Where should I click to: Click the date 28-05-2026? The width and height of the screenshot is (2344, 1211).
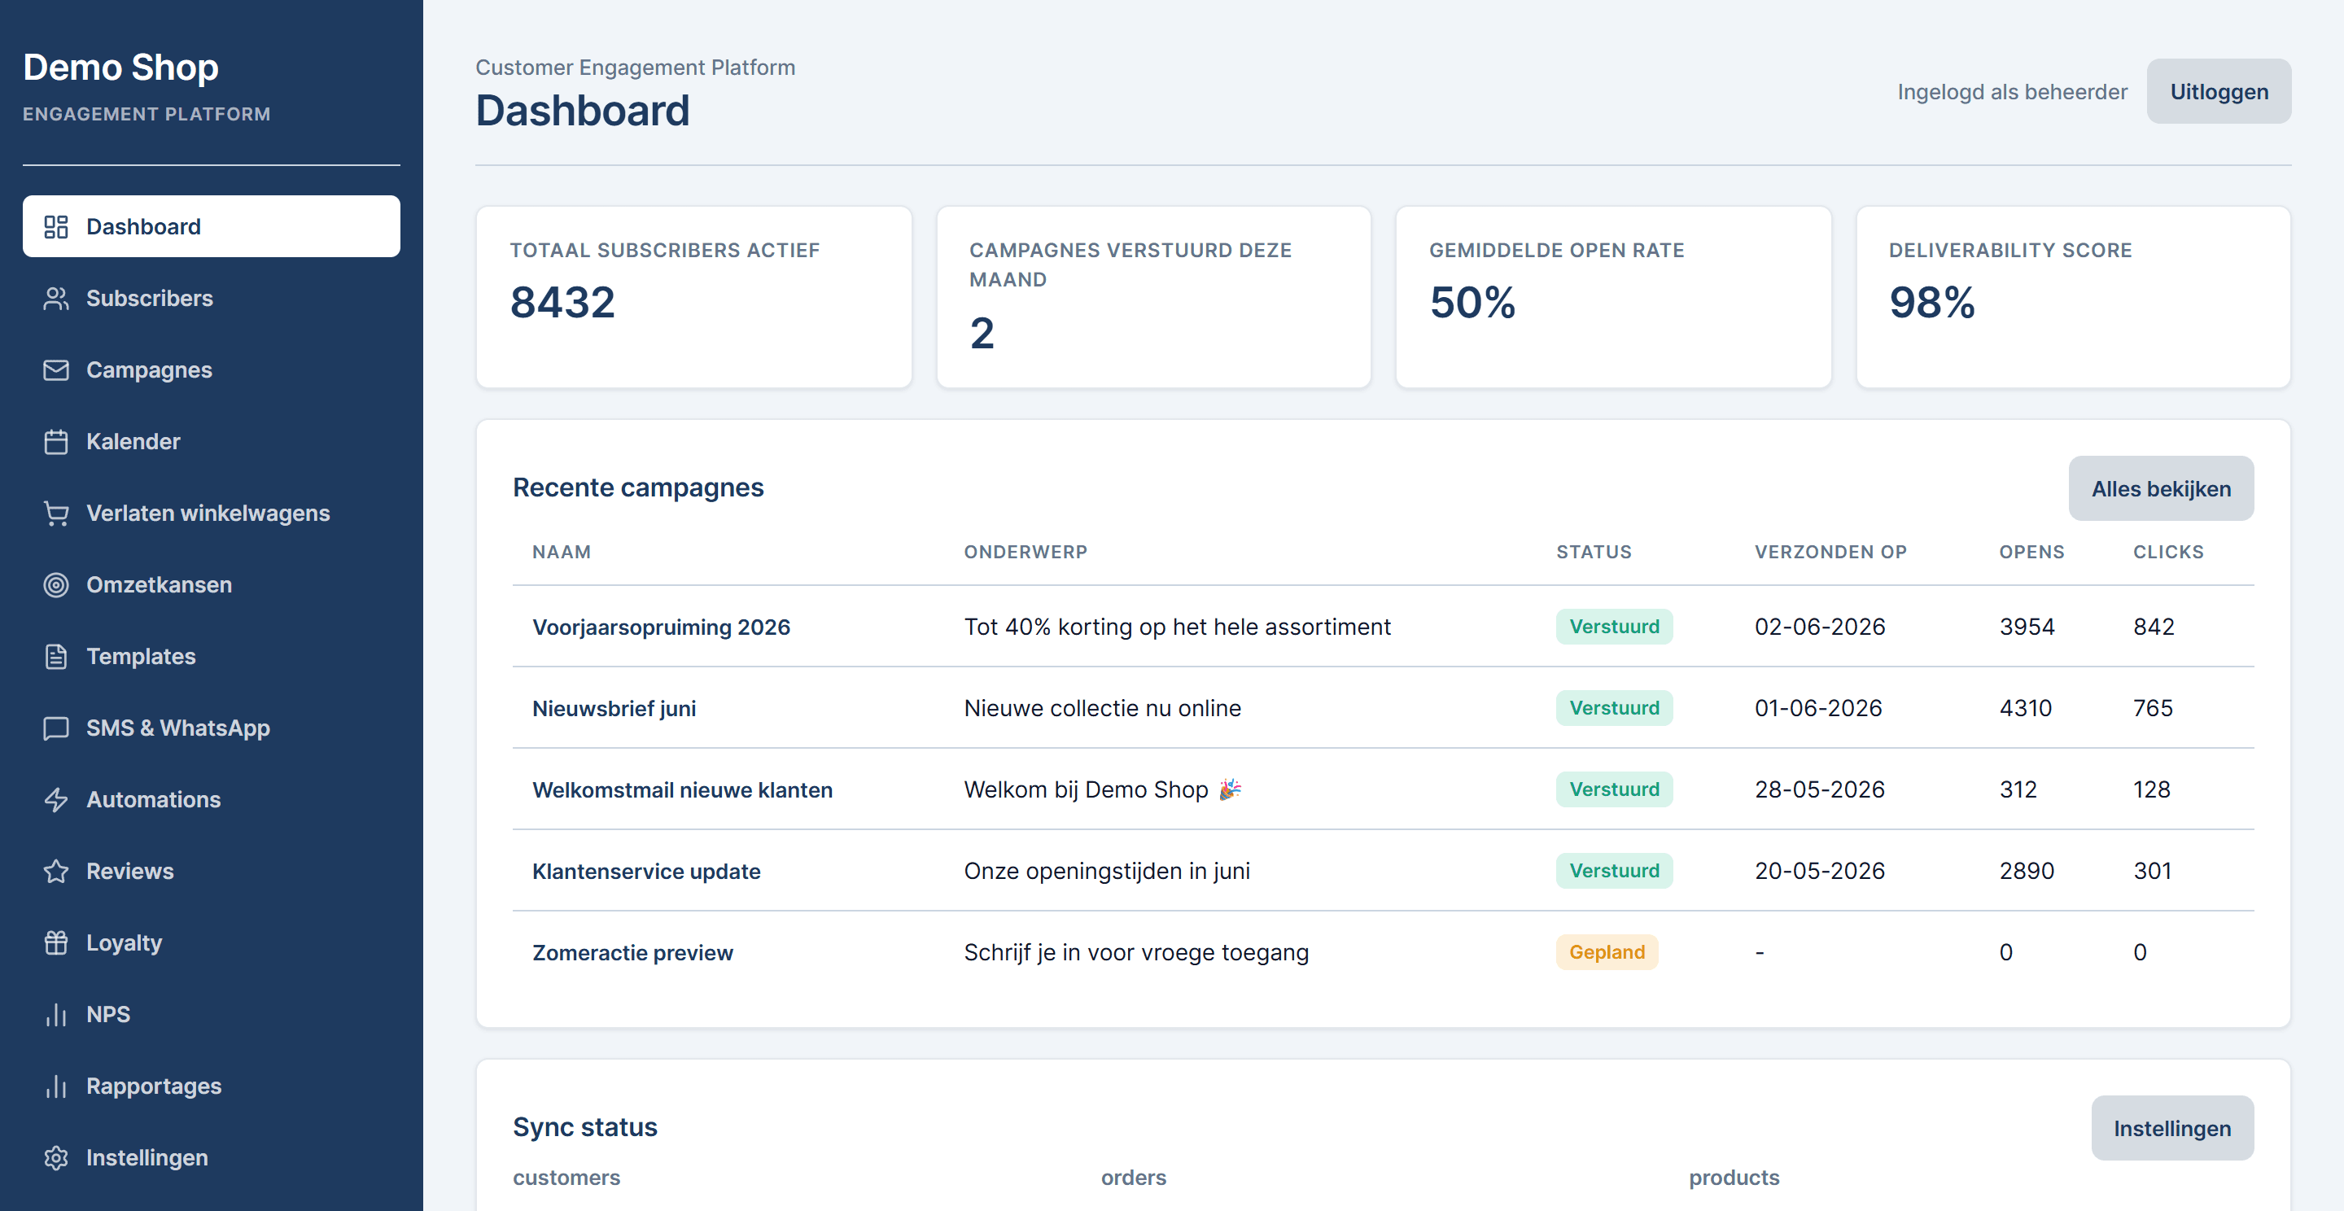coord(1819,789)
